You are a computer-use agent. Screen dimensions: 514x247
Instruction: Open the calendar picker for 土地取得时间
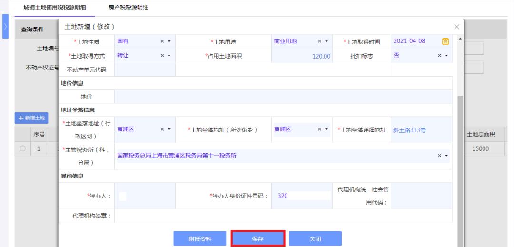[x=445, y=41]
